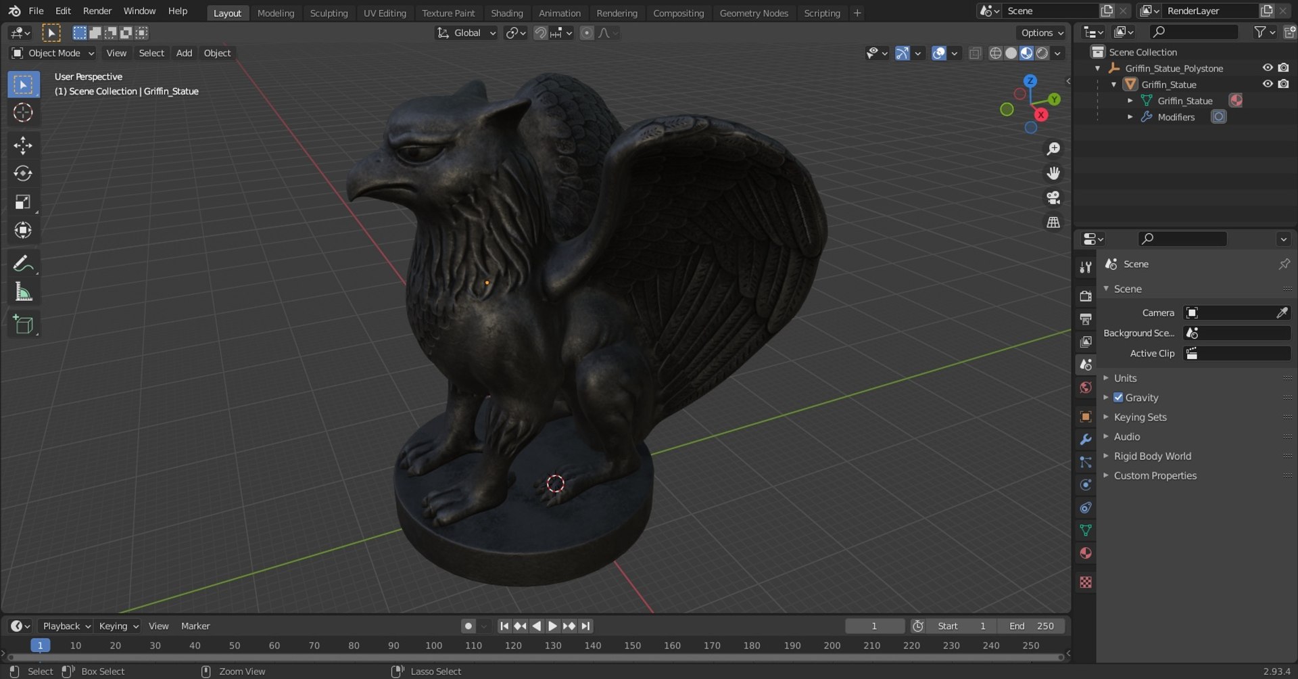Select the Add Cube tool
The image size is (1298, 679).
point(23,324)
